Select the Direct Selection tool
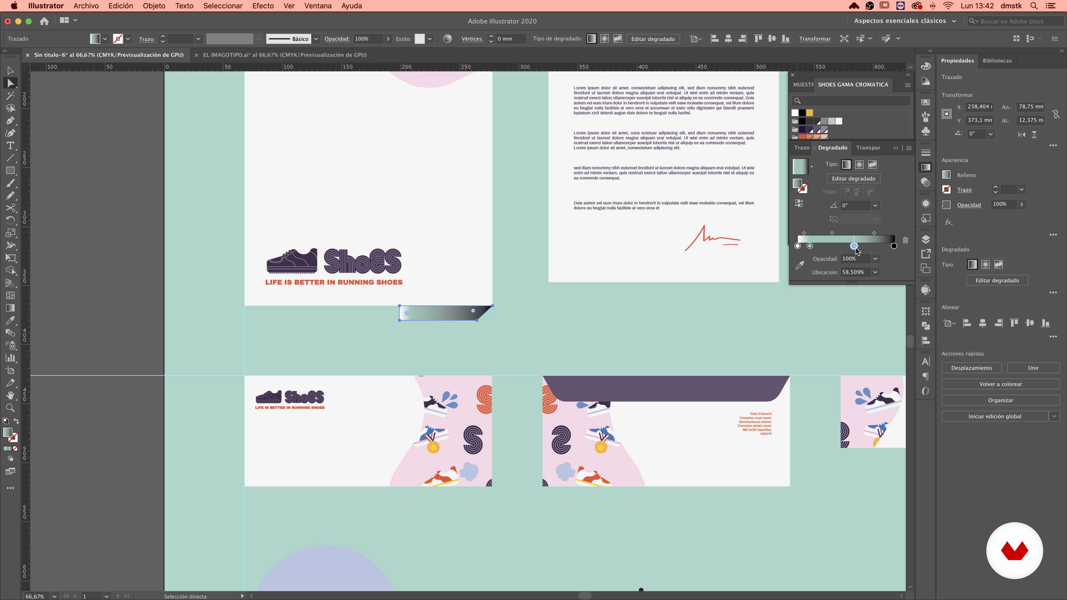Image resolution: width=1067 pixels, height=600 pixels. tap(10, 83)
